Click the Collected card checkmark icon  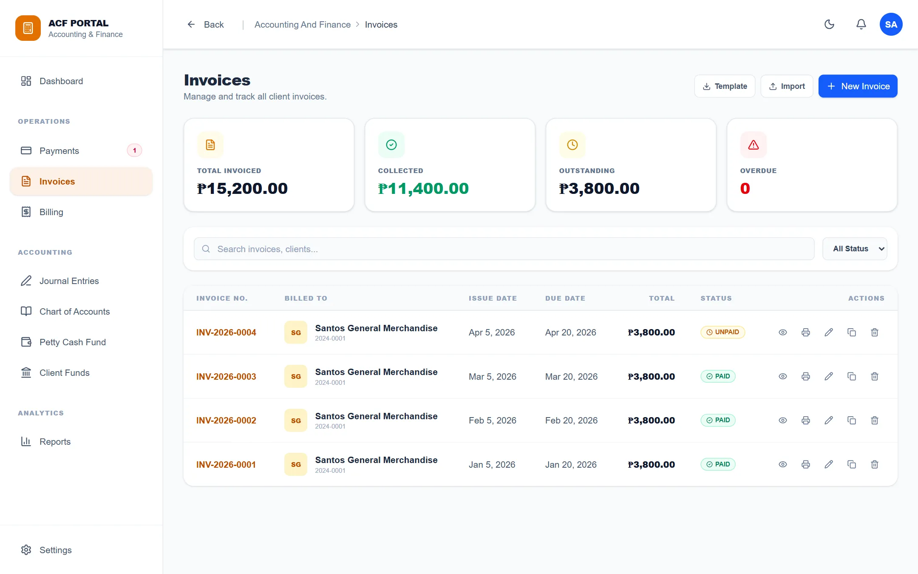(x=391, y=145)
